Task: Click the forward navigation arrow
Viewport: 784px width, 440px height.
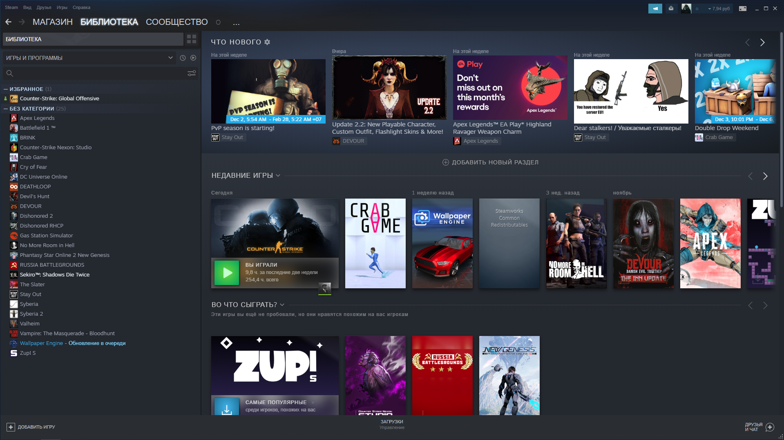Action: (22, 22)
